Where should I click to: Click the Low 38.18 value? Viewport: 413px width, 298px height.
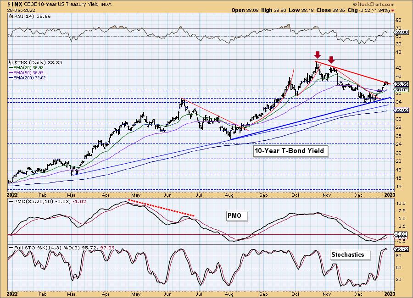tap(301, 10)
